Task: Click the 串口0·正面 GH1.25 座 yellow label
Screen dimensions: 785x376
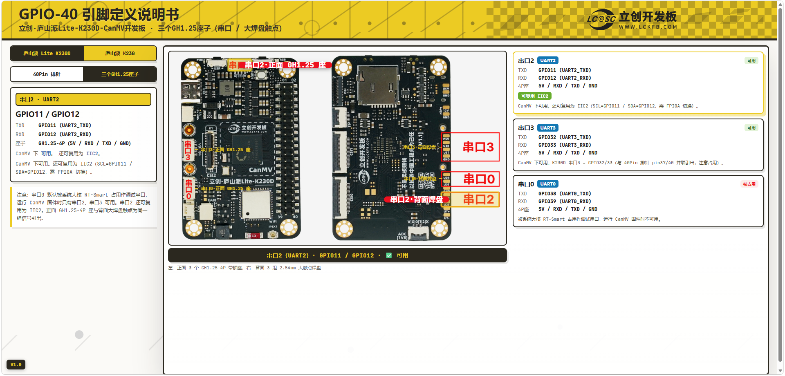Action: point(226,188)
